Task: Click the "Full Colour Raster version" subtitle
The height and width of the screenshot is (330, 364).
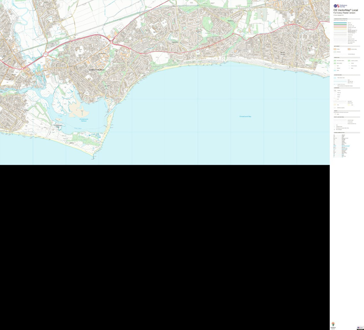Action: tap(344, 13)
